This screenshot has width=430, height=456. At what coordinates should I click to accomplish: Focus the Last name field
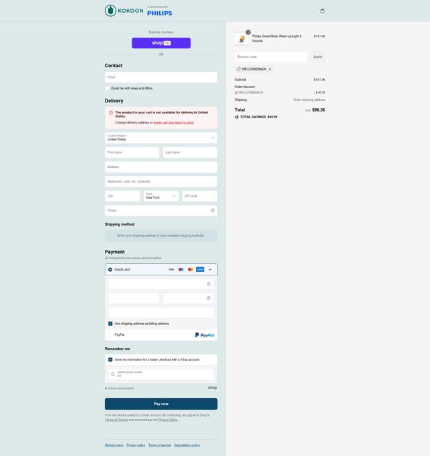point(190,152)
